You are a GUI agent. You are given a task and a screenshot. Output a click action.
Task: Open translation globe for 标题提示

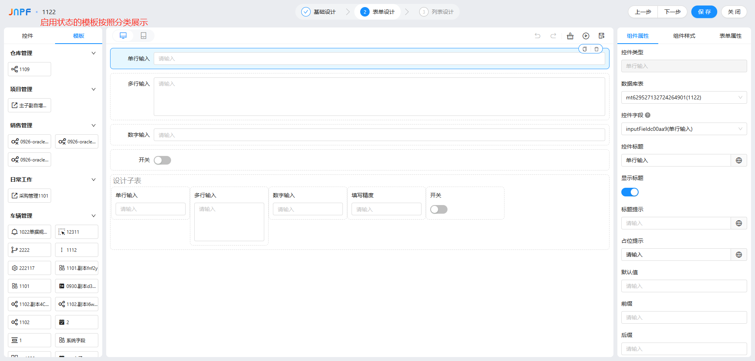pyautogui.click(x=739, y=223)
